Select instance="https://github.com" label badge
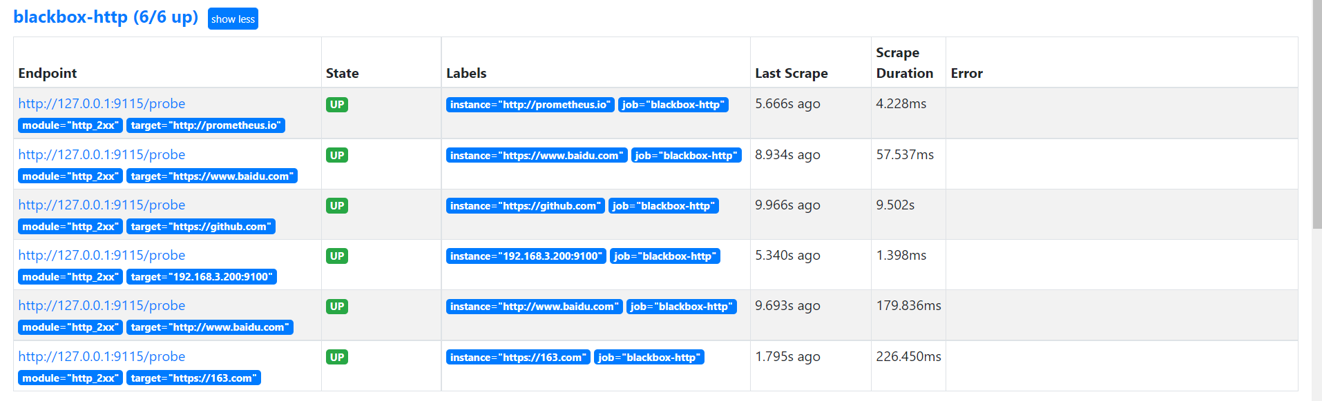 (526, 206)
